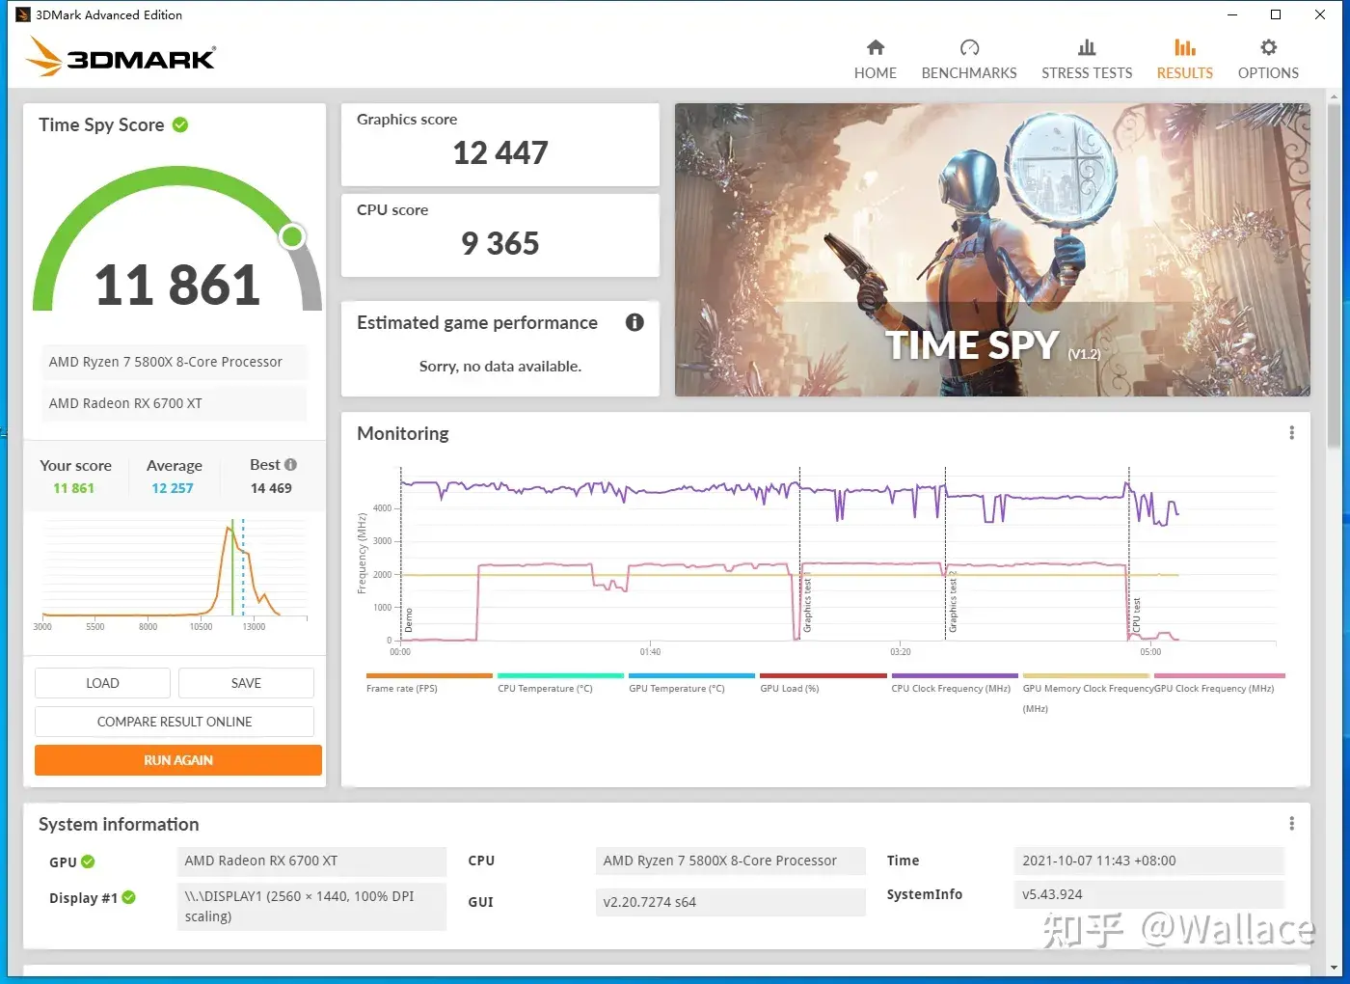Minimize the 3DMark window

pyautogui.click(x=1231, y=14)
